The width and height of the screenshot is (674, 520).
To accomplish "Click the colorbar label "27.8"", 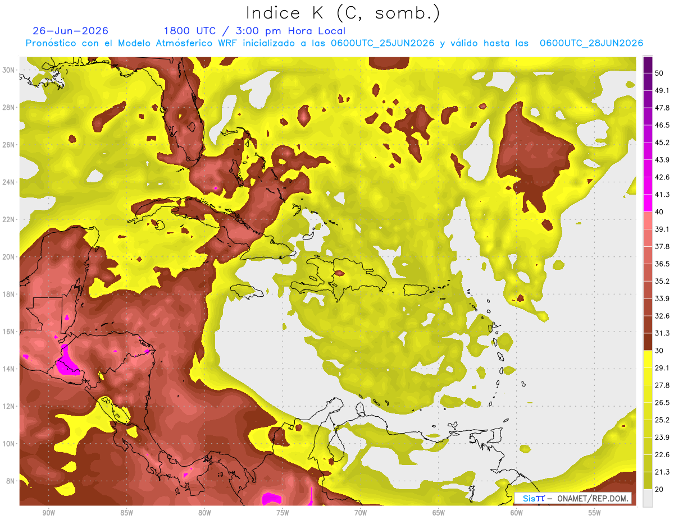I will (662, 385).
